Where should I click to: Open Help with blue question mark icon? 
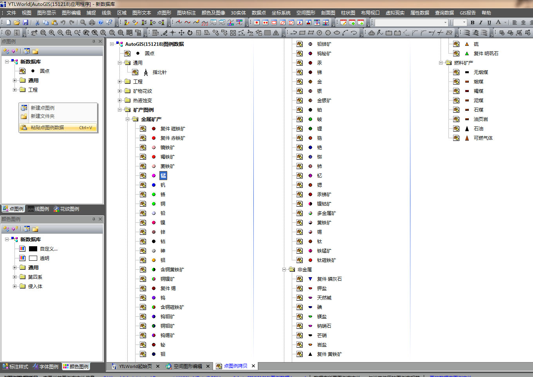tap(101, 23)
